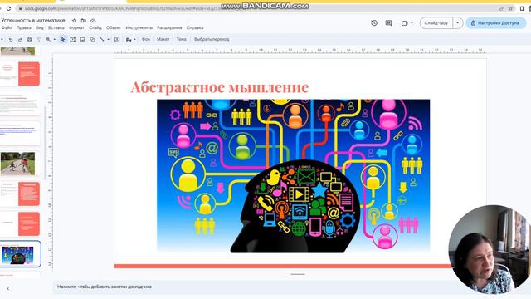The image size is (531, 299).
Task: Select the slide title Абстрактное мышление
Action: point(220,87)
